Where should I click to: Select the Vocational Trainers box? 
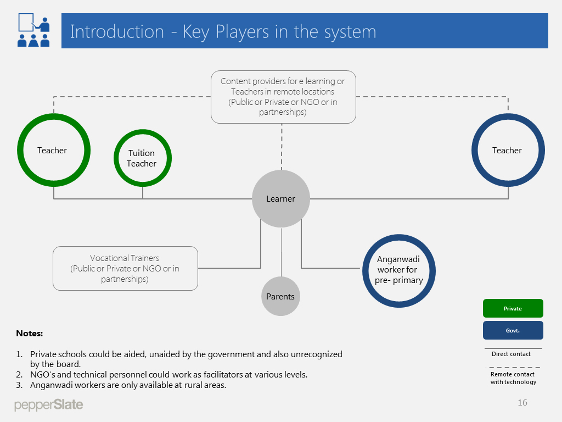[x=126, y=268]
